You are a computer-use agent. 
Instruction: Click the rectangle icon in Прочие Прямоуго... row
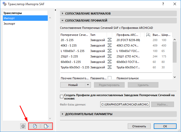[x=110, y=78]
